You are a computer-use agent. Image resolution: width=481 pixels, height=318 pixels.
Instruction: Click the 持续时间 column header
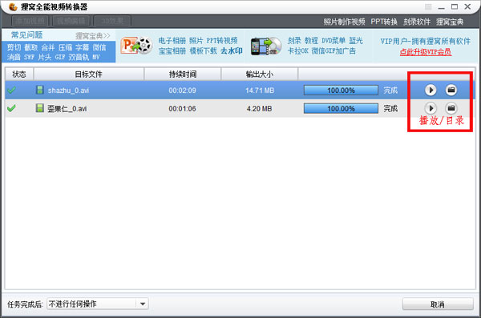[183, 74]
